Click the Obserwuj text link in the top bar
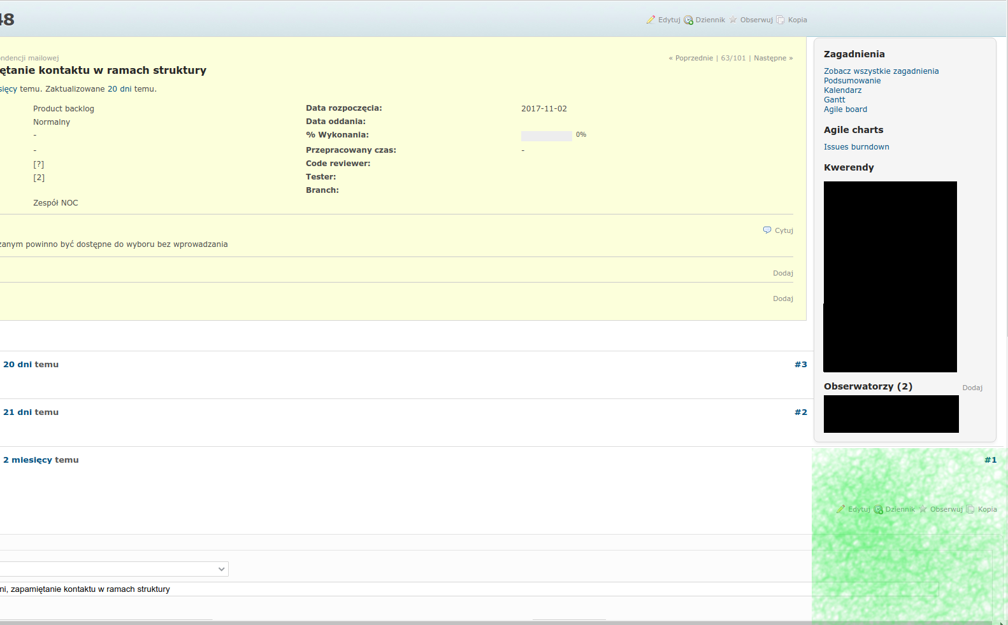 [x=756, y=20]
